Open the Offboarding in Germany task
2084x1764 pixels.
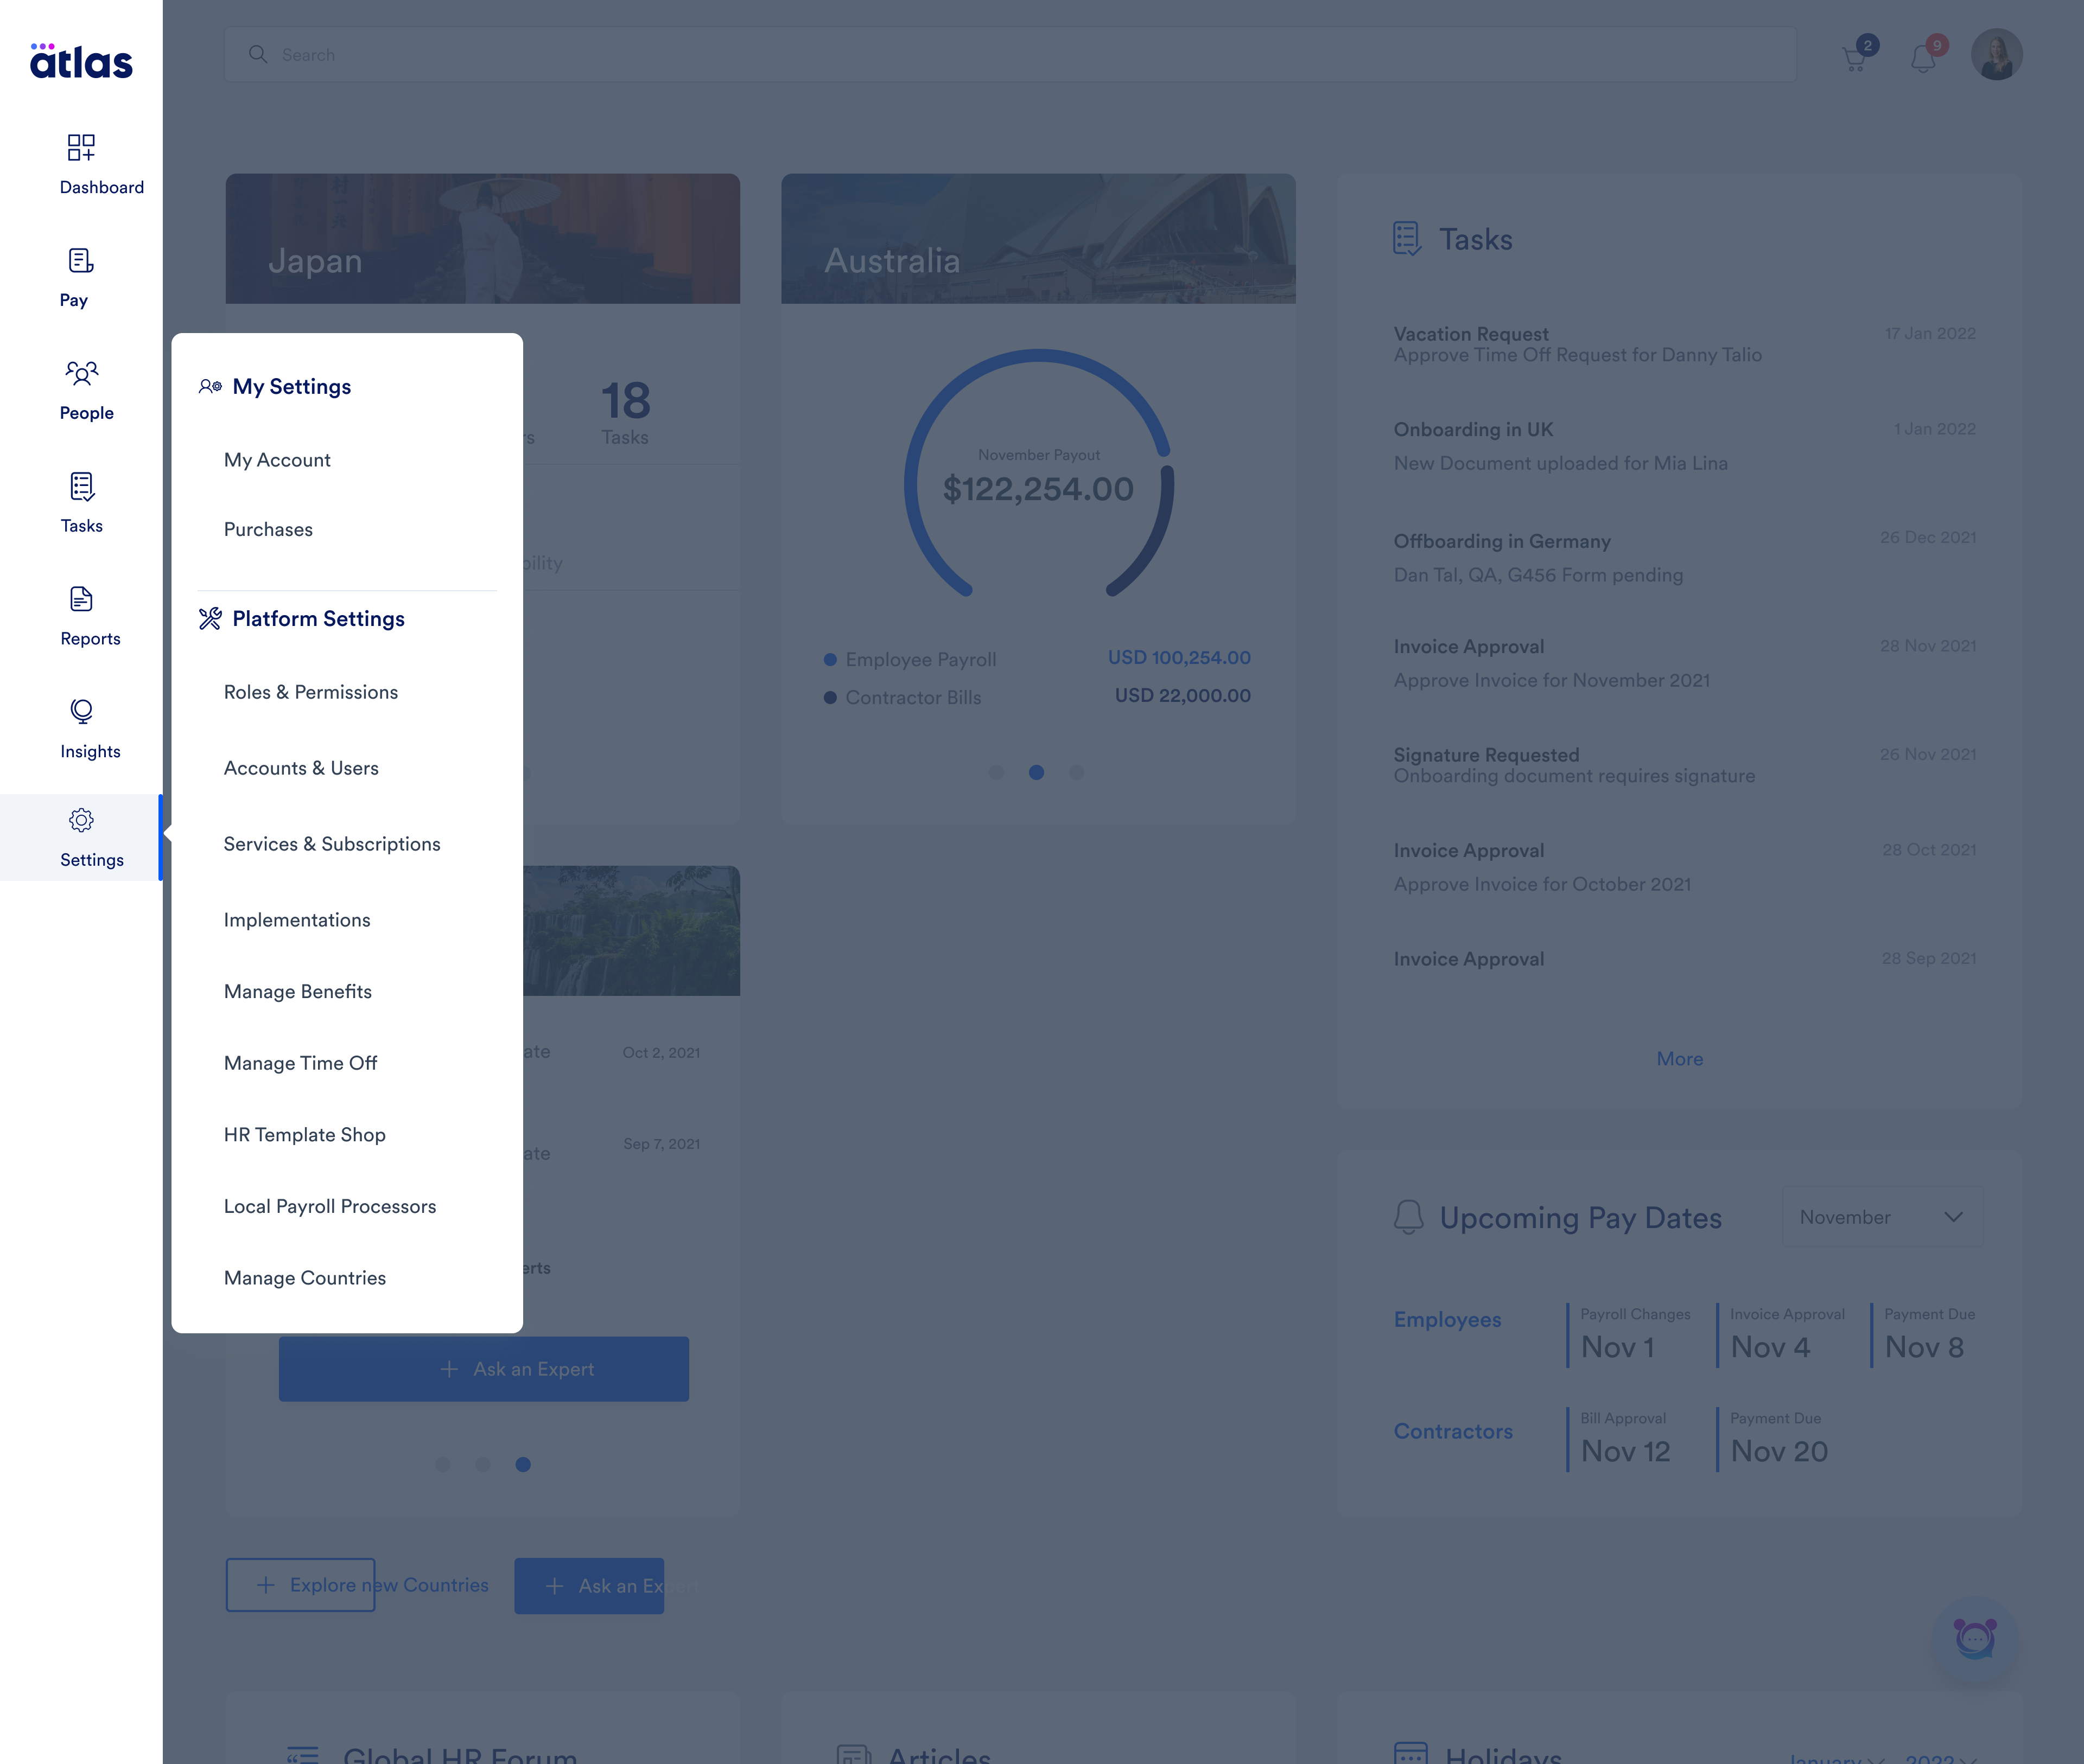coord(1684,557)
